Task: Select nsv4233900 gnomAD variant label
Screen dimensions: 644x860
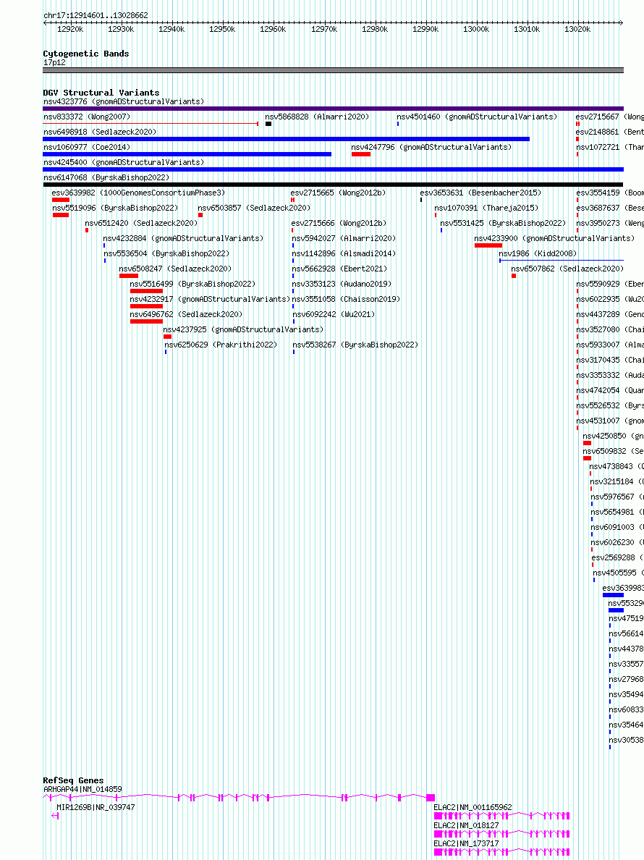Action: [x=554, y=239]
